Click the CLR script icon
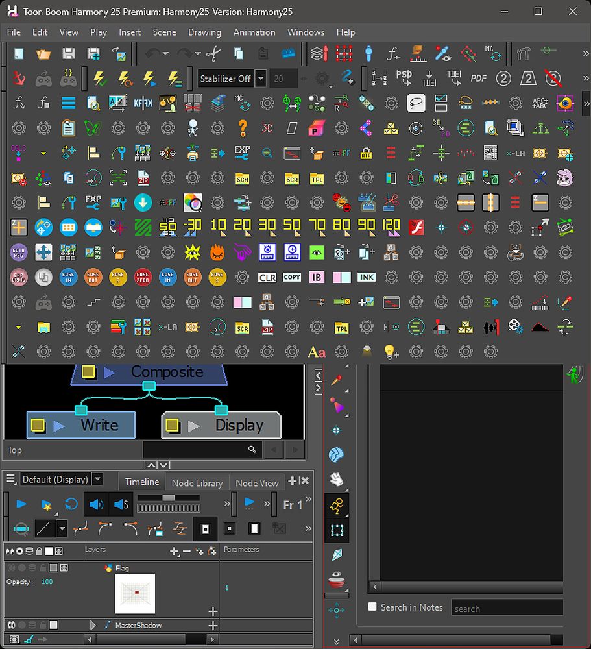591x649 pixels. (267, 277)
